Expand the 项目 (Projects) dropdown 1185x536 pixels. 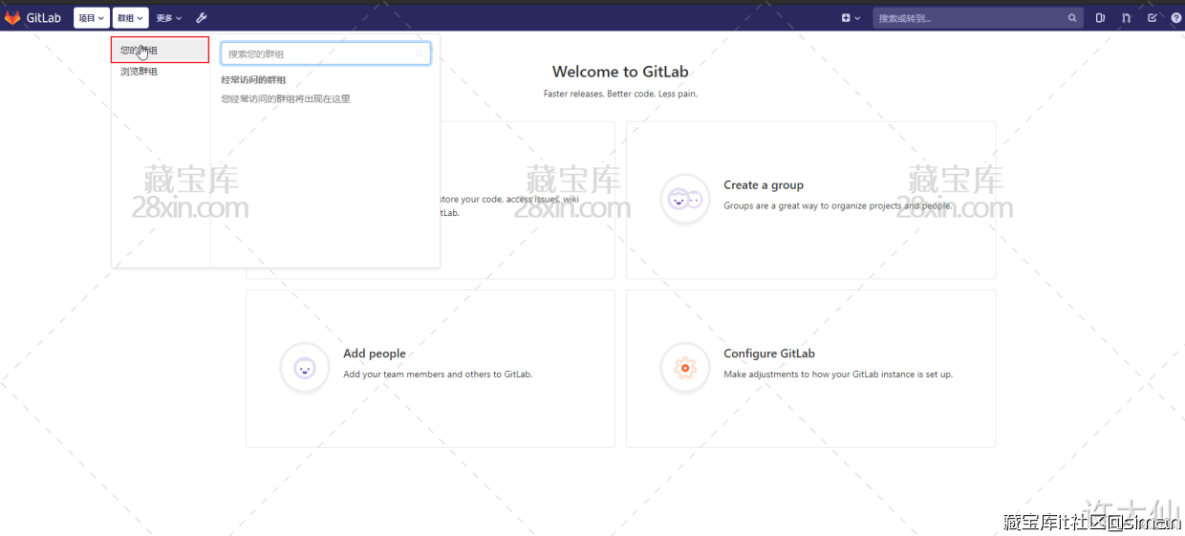point(91,17)
